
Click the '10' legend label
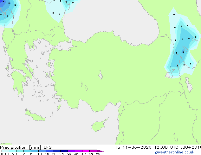tap(40, 154)
